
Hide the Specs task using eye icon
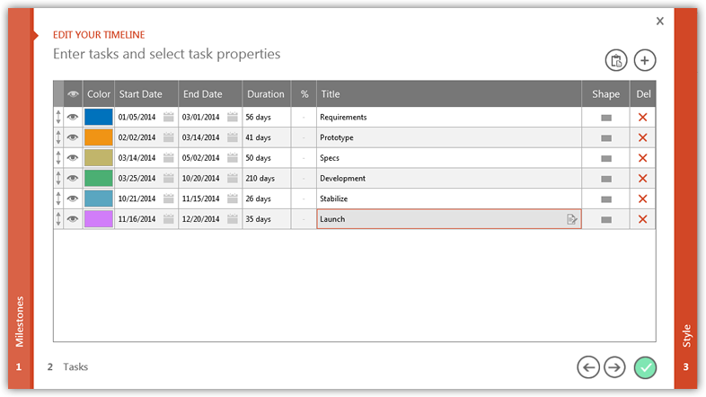pos(73,158)
